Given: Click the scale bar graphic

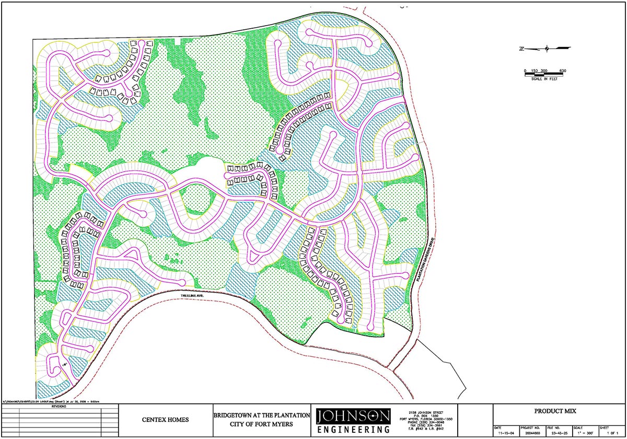Looking at the screenshot, I should point(545,75).
